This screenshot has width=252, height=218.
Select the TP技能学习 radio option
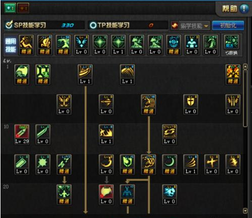93,25
